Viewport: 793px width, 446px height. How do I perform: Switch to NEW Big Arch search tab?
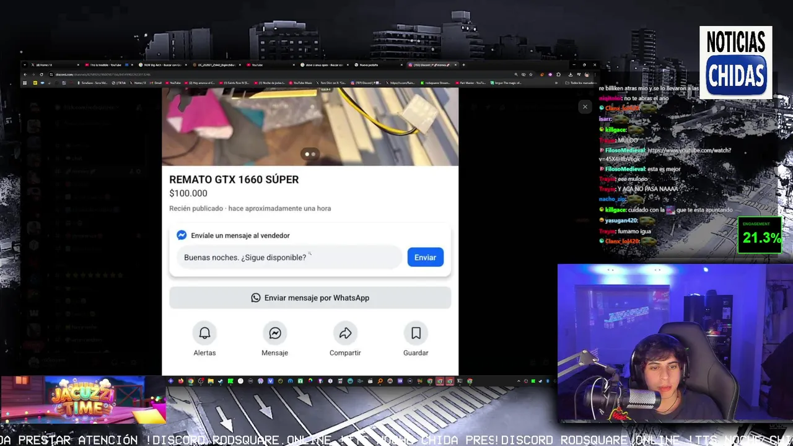coord(162,65)
